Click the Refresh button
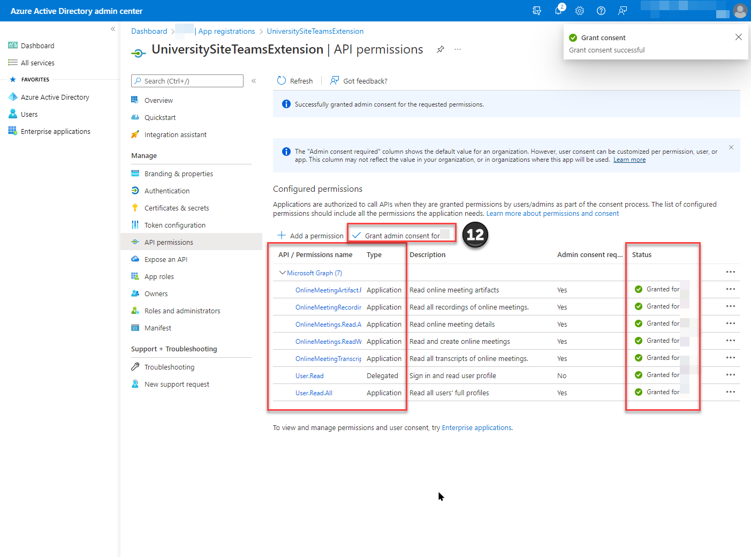This screenshot has height=557, width=751. click(x=295, y=81)
